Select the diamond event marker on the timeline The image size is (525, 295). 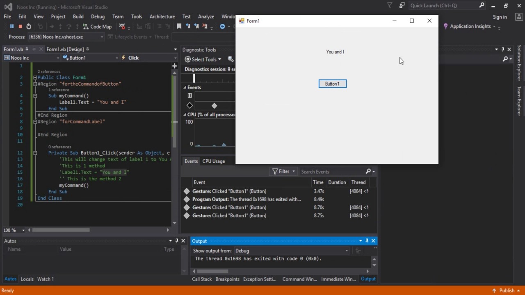(x=214, y=106)
